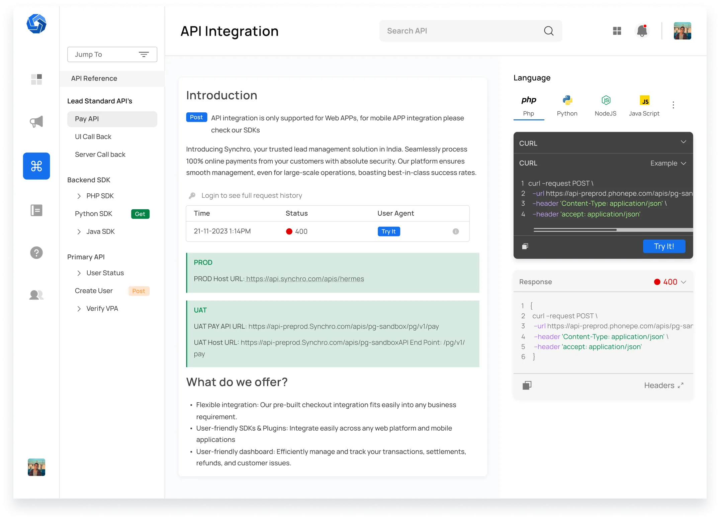Click the Lead Standard API's heading

tap(100, 101)
